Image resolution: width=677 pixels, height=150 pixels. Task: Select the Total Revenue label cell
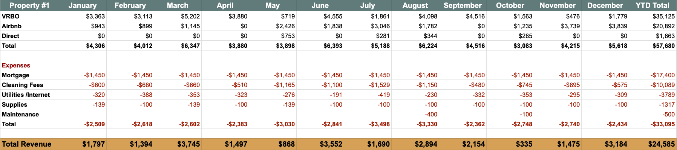(29, 144)
